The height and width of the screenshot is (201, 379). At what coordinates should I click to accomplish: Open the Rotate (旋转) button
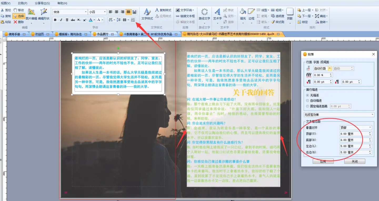click(x=321, y=22)
